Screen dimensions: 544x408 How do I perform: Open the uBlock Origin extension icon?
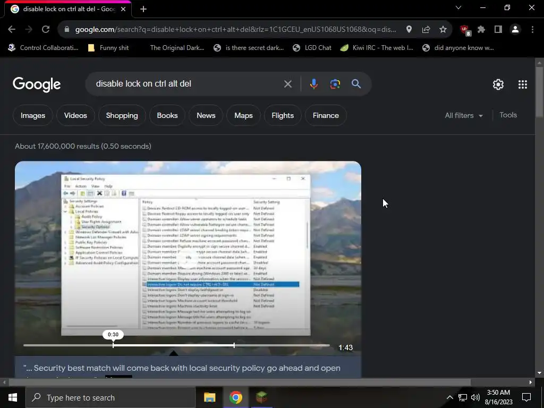465,30
